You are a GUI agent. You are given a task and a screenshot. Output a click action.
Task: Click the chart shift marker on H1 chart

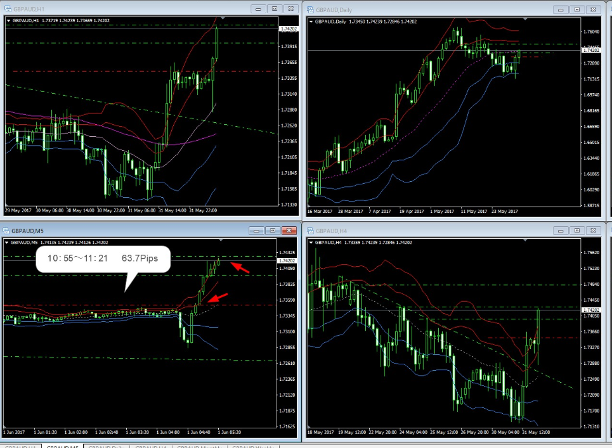[223, 18]
